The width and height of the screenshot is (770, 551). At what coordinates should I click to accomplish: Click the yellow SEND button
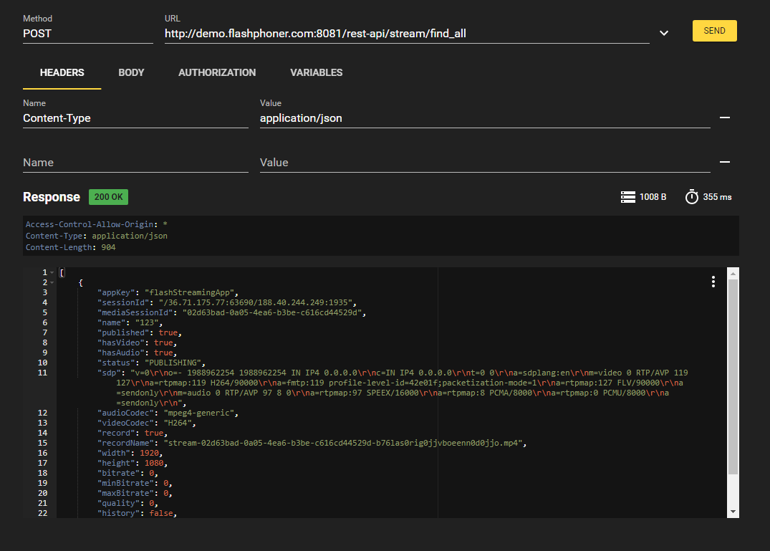714,31
